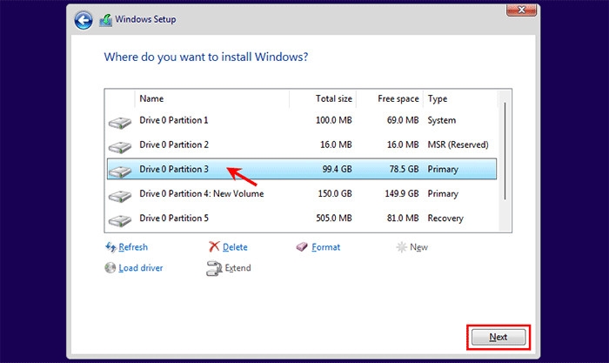
Task: Select Drive 0 Partition 5 row
Action: [302, 218]
